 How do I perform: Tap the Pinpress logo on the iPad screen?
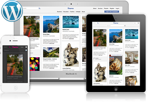click(116, 23)
